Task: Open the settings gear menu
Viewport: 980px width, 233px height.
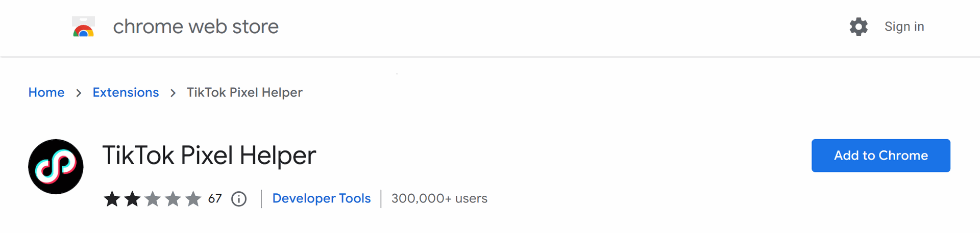Action: [859, 27]
